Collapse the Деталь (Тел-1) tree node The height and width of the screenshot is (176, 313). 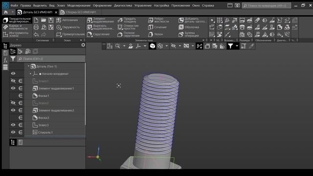tap(28, 66)
